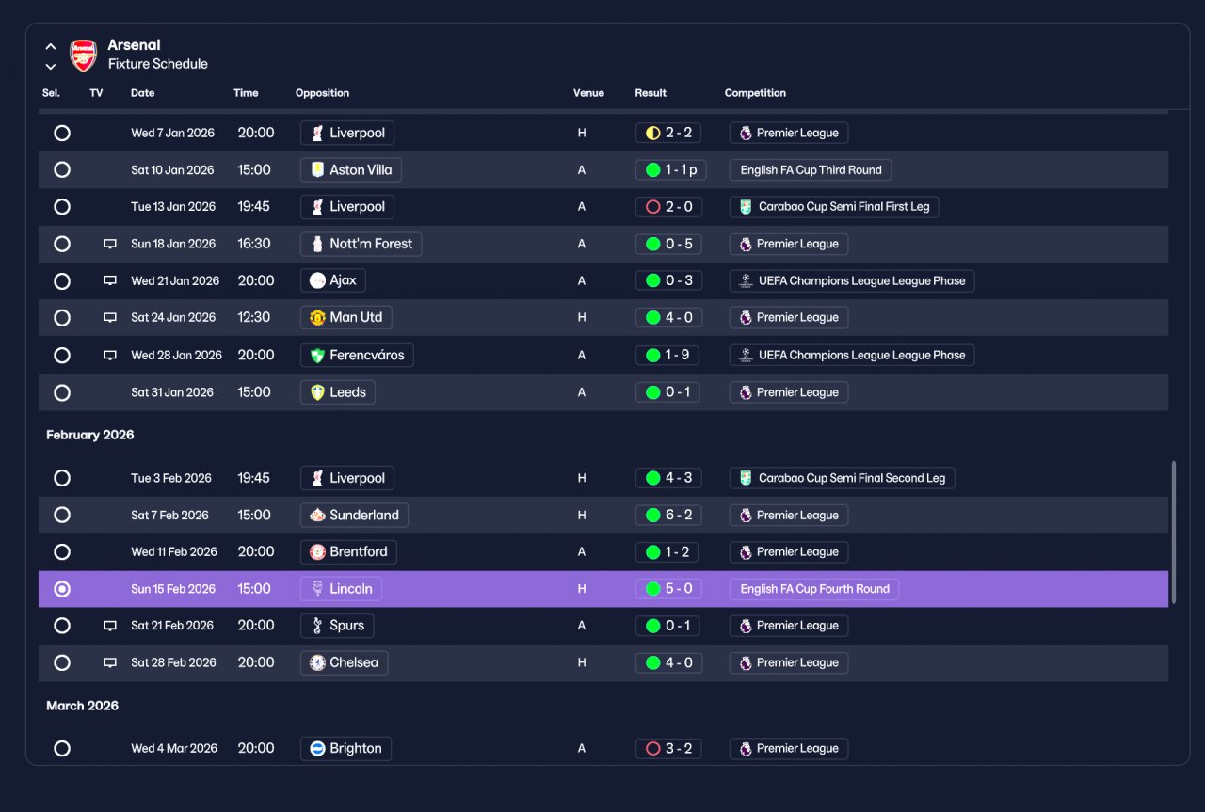Click the TV broadcast icon for Ajax match
This screenshot has height=812, width=1205.
click(x=110, y=280)
